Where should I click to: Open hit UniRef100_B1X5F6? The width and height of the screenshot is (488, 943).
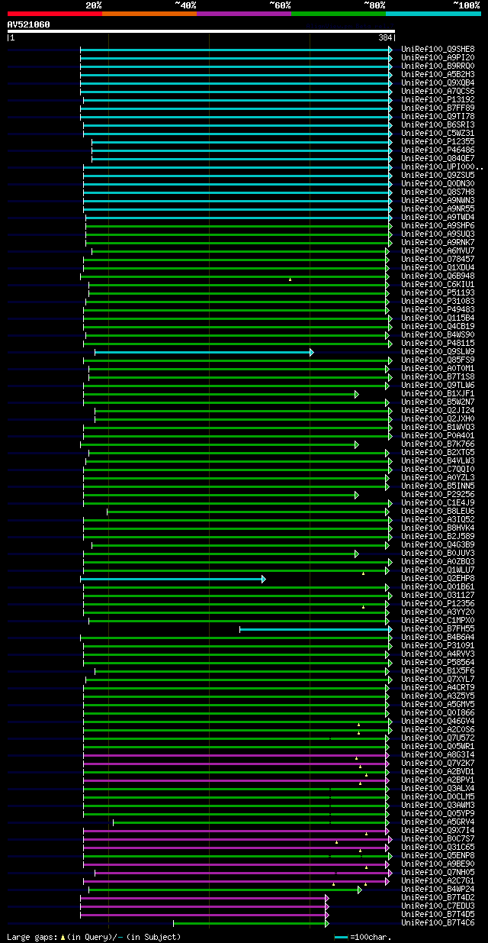coord(438,671)
